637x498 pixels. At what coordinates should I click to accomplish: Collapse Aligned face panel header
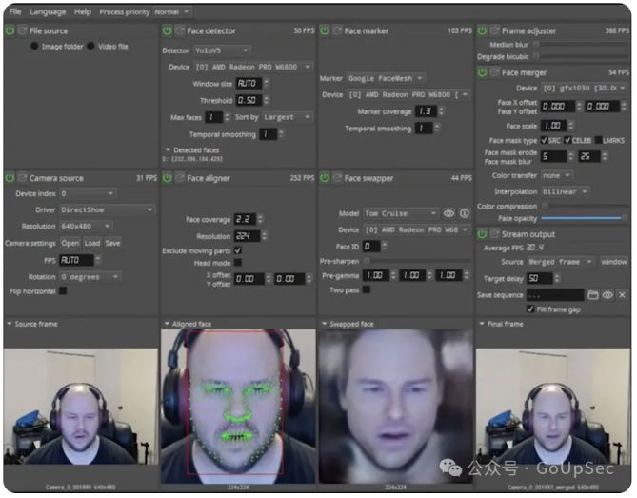click(189, 324)
